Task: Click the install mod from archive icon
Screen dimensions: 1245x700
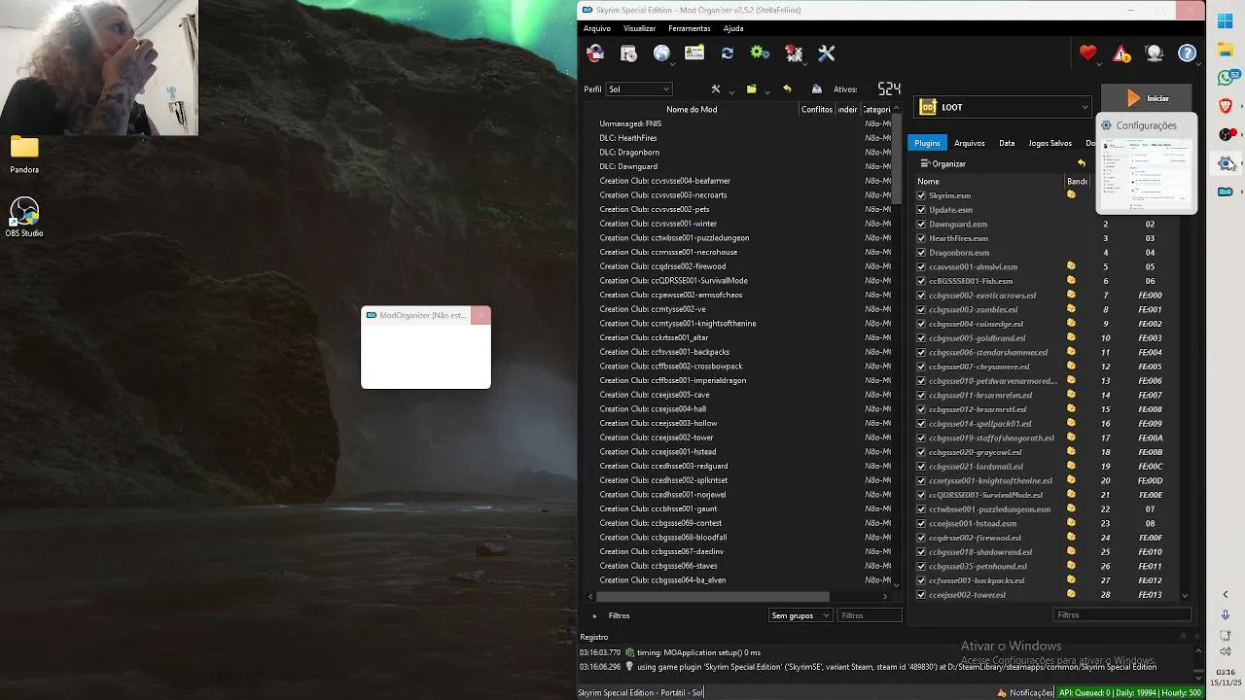Action: pyautogui.click(x=628, y=53)
